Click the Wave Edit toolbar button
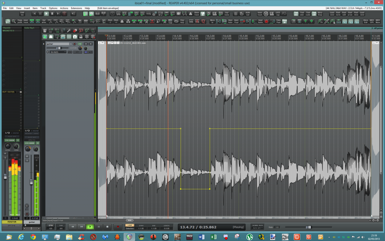The width and height of the screenshot is (385, 241). click(365, 21)
